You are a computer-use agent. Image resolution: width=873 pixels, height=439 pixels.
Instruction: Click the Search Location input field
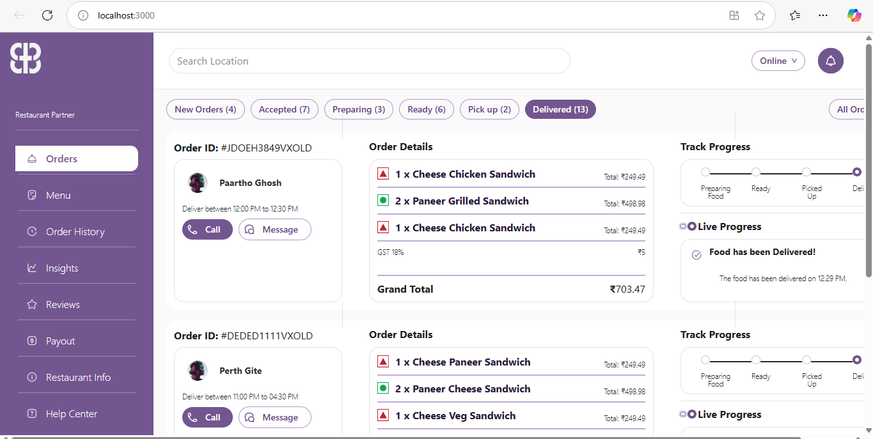(x=369, y=61)
